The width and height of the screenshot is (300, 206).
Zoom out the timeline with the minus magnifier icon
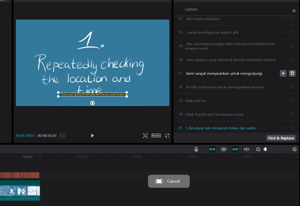[x=257, y=149]
